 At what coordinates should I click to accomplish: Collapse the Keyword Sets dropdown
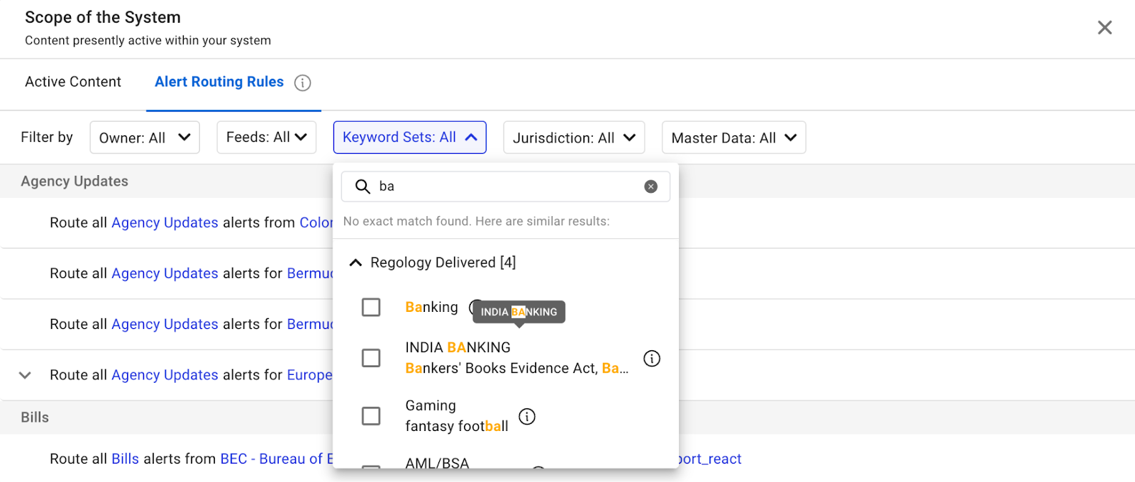click(x=409, y=138)
